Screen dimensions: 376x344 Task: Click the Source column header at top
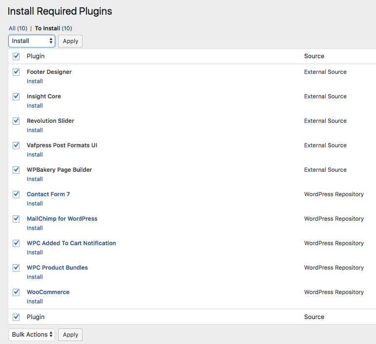click(x=314, y=56)
